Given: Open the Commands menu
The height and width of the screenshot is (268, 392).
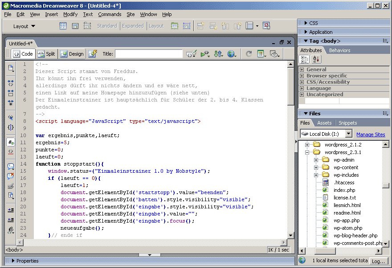Looking at the screenshot, I should (110, 14).
